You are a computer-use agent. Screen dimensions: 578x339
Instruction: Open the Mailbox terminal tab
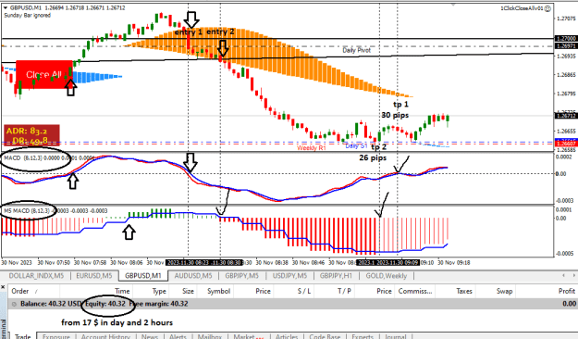209,336
